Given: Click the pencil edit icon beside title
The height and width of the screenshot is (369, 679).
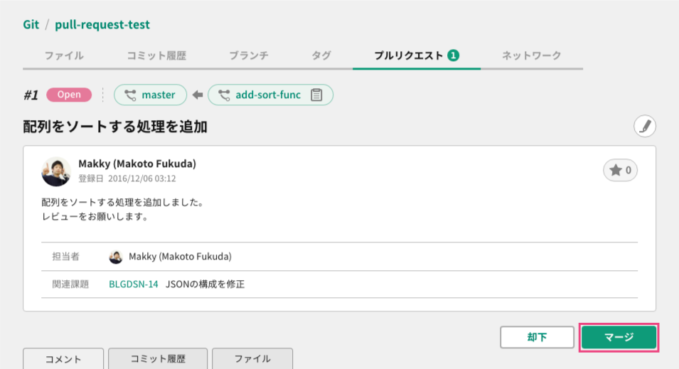Looking at the screenshot, I should click(645, 127).
